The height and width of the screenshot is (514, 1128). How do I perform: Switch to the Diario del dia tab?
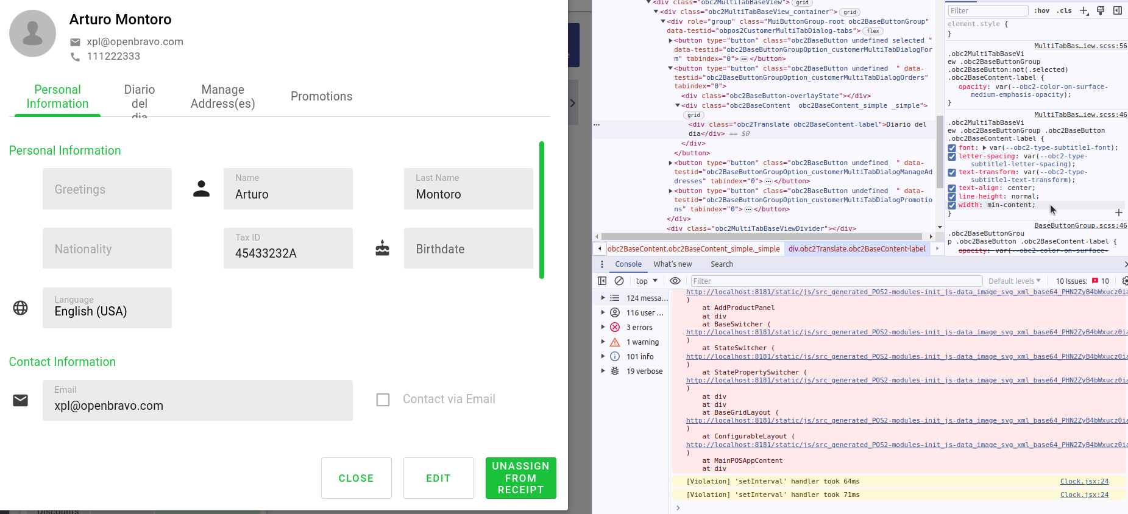click(140, 100)
